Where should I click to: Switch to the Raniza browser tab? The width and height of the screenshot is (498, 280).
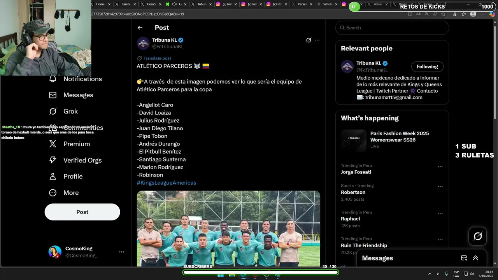coord(125,4)
